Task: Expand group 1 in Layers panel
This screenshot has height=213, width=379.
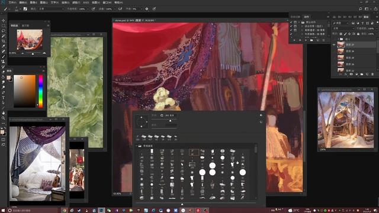Action: (338, 39)
